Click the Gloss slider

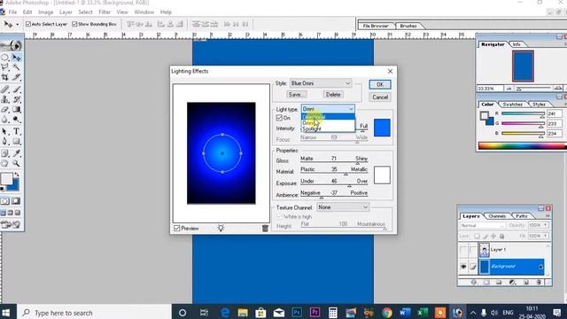click(358, 163)
